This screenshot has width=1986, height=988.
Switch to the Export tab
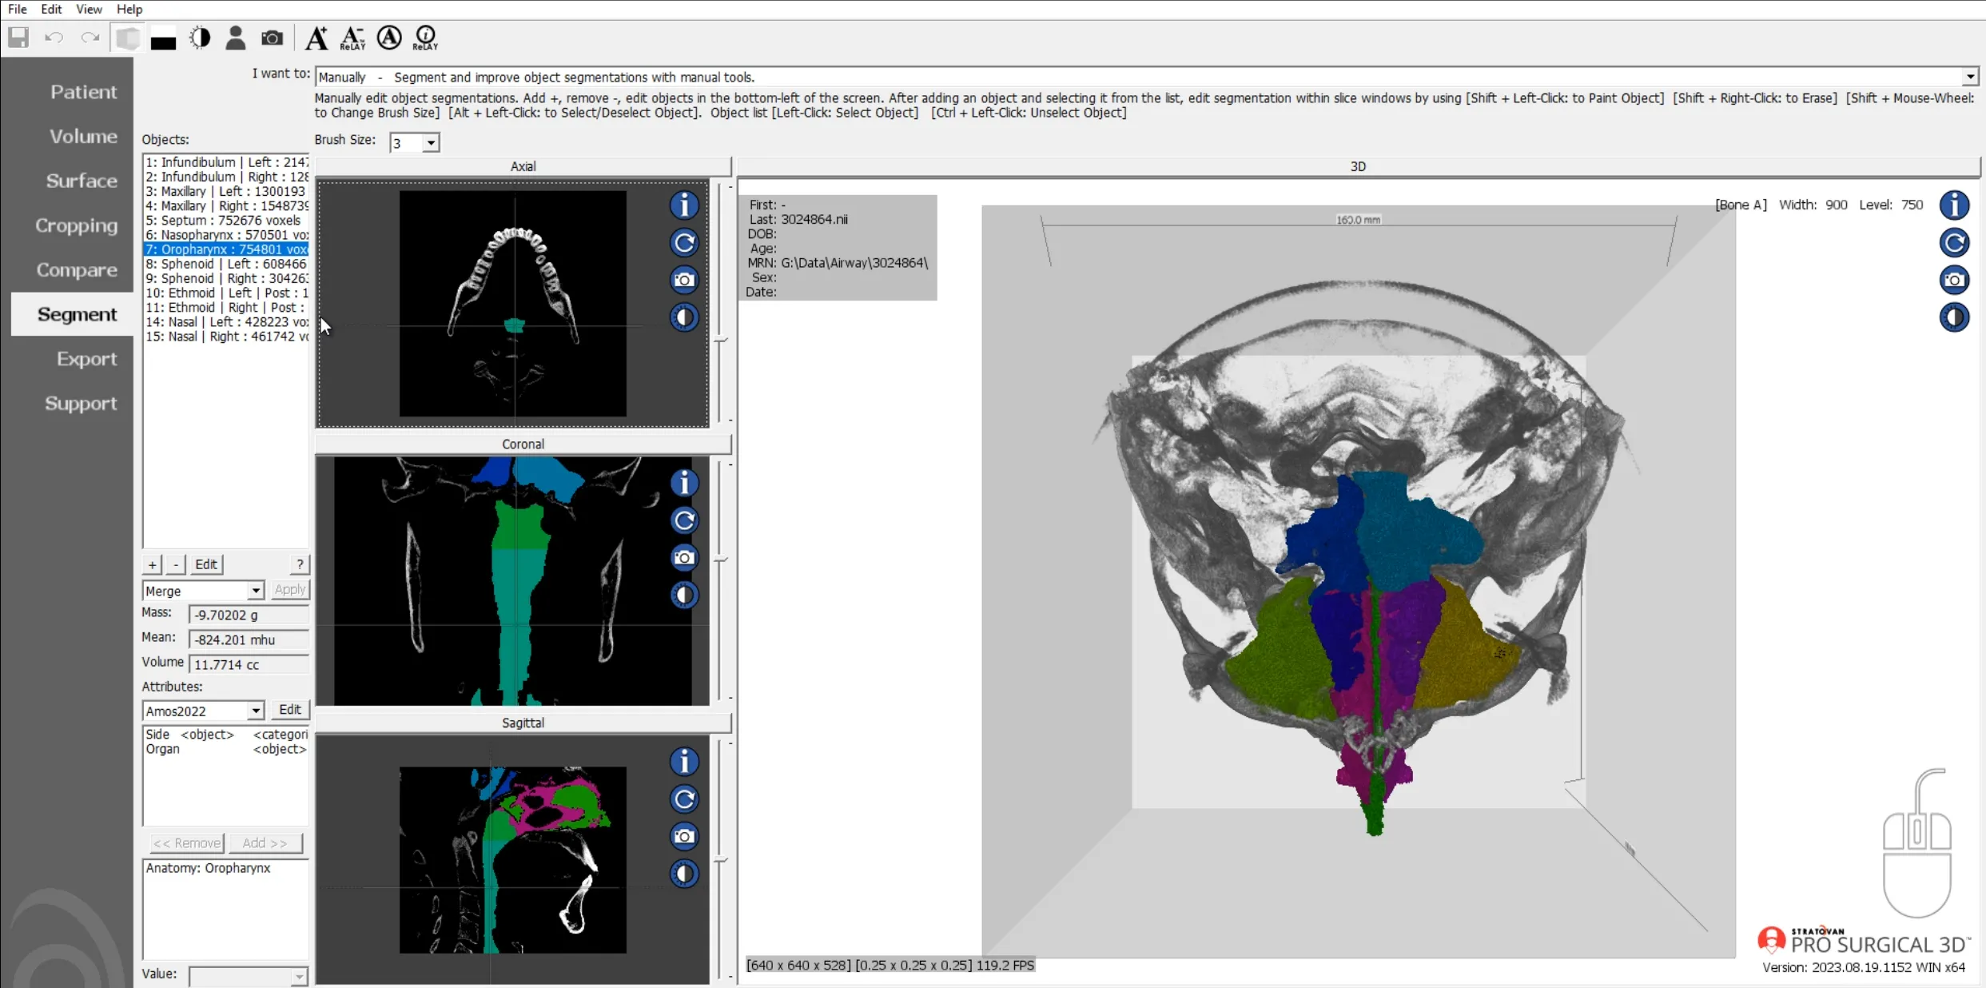coord(86,359)
